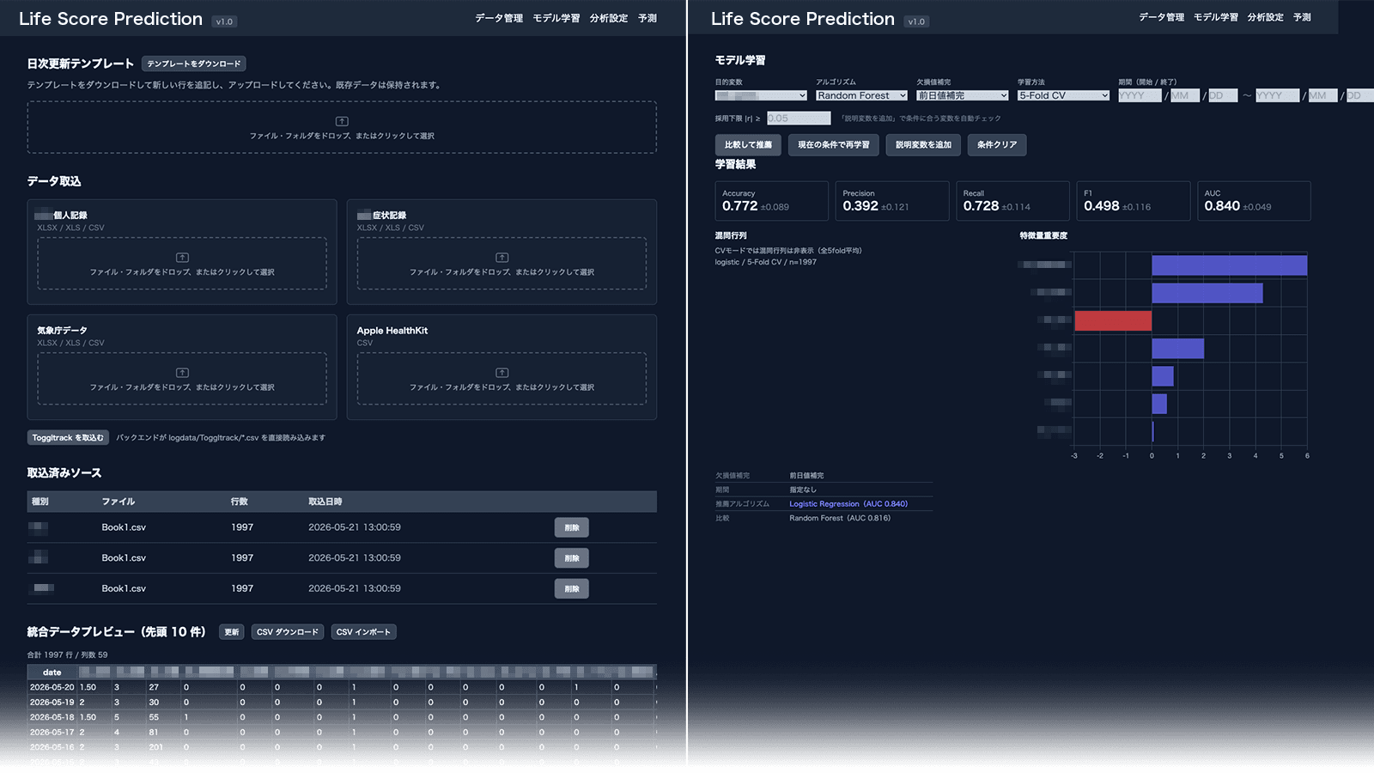The image size is (1374, 773).
Task: Click the CSV ダウンロード button
Action: pyautogui.click(x=288, y=632)
